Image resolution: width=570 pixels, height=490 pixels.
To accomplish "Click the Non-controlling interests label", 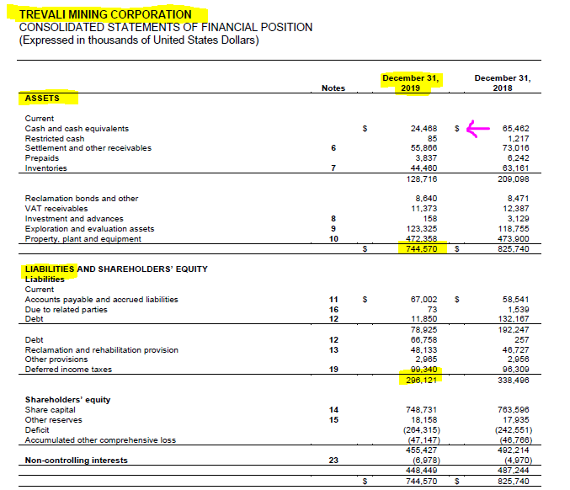I will coord(77,461).
